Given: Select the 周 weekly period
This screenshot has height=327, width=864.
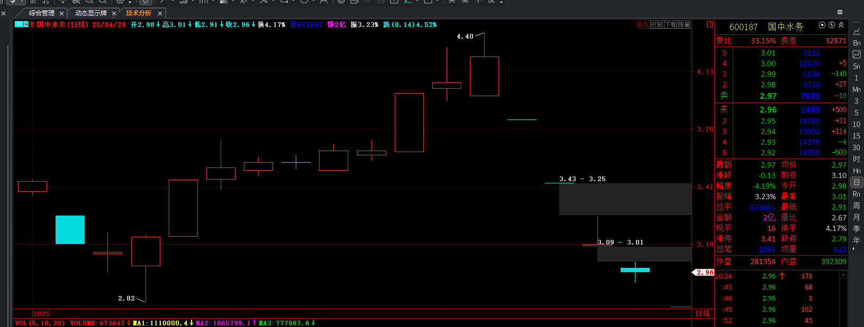Looking at the screenshot, I should (x=857, y=205).
